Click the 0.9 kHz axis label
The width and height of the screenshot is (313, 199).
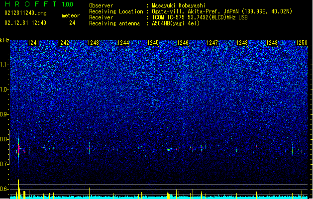tap(4, 114)
